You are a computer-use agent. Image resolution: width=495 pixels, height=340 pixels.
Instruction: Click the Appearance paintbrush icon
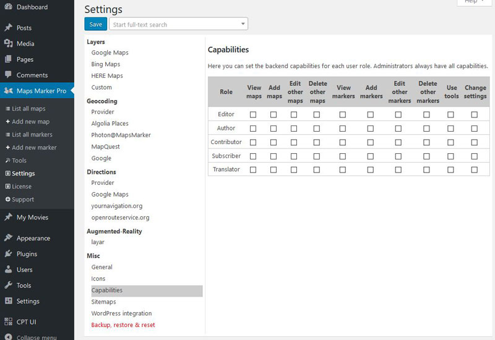click(x=8, y=238)
